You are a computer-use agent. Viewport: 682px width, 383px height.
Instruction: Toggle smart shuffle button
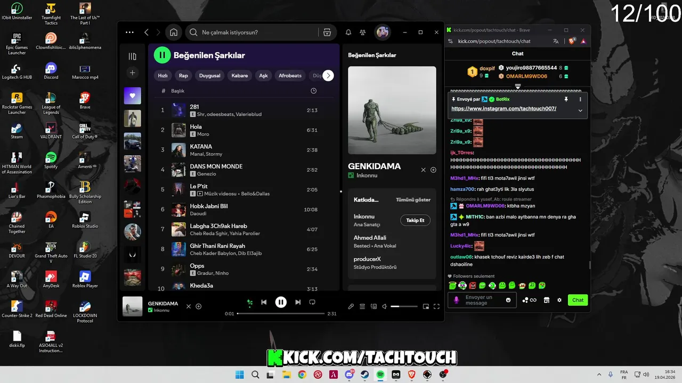point(249,303)
